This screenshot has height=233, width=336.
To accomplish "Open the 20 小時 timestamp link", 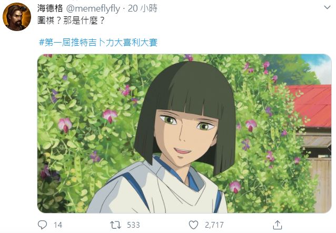I will 143,8.
